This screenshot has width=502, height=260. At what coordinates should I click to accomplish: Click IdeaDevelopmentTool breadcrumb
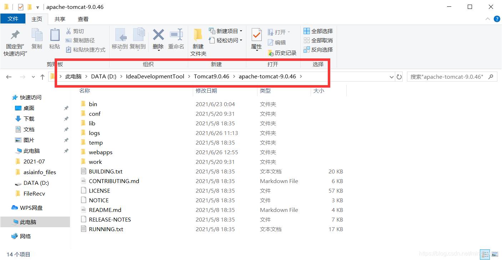155,76
